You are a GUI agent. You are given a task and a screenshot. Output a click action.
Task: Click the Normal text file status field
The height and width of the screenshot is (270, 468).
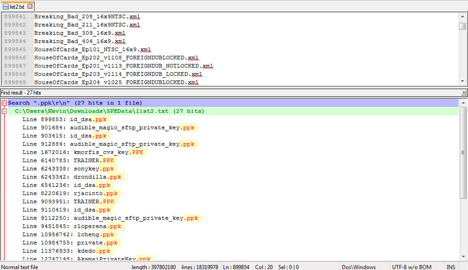pyautogui.click(x=20, y=267)
